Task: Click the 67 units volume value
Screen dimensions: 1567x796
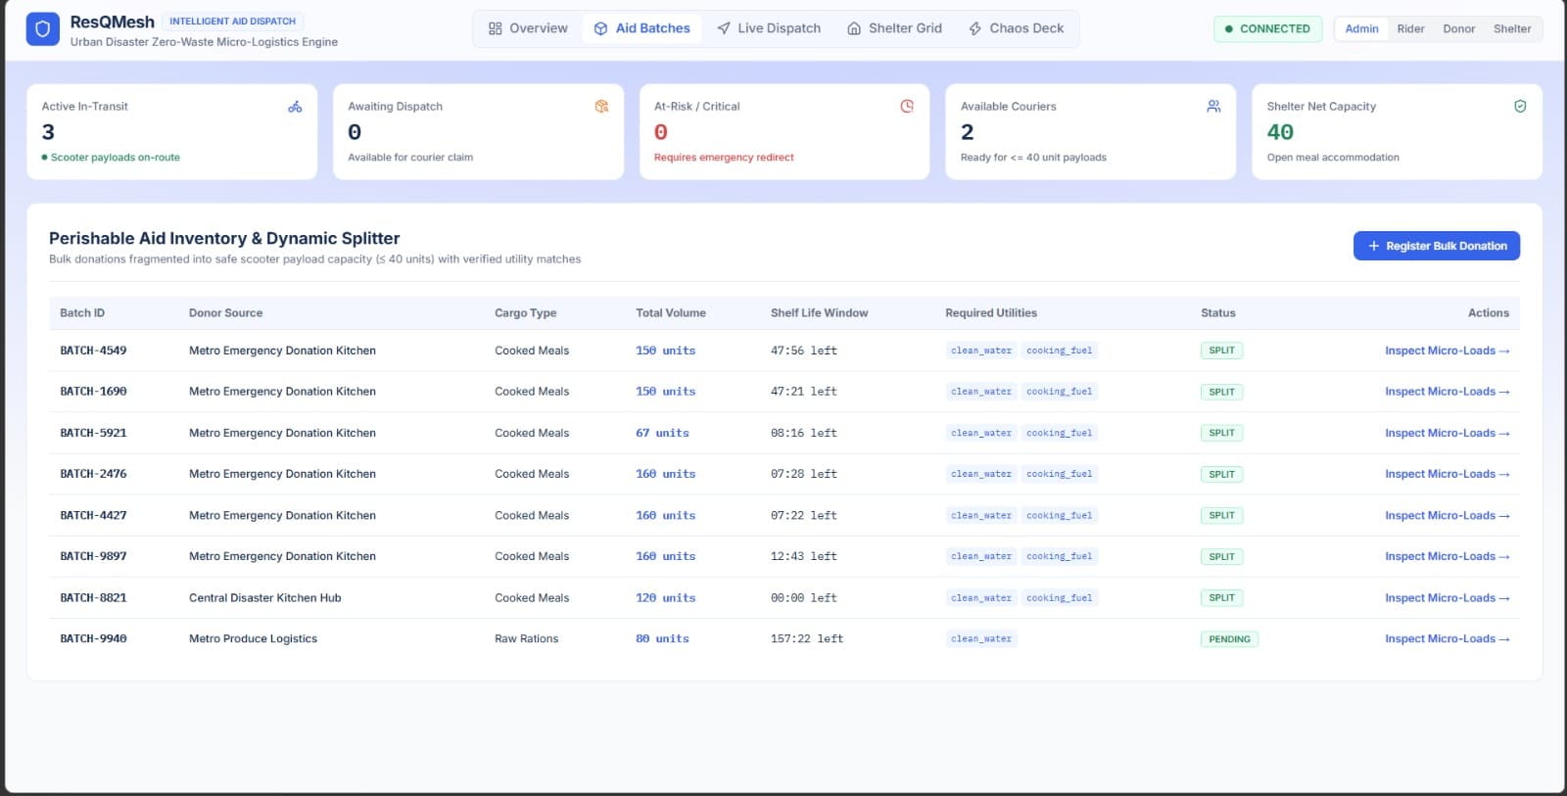Action: pos(662,433)
